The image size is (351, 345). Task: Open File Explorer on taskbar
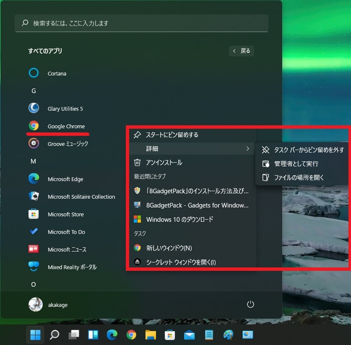(151, 335)
